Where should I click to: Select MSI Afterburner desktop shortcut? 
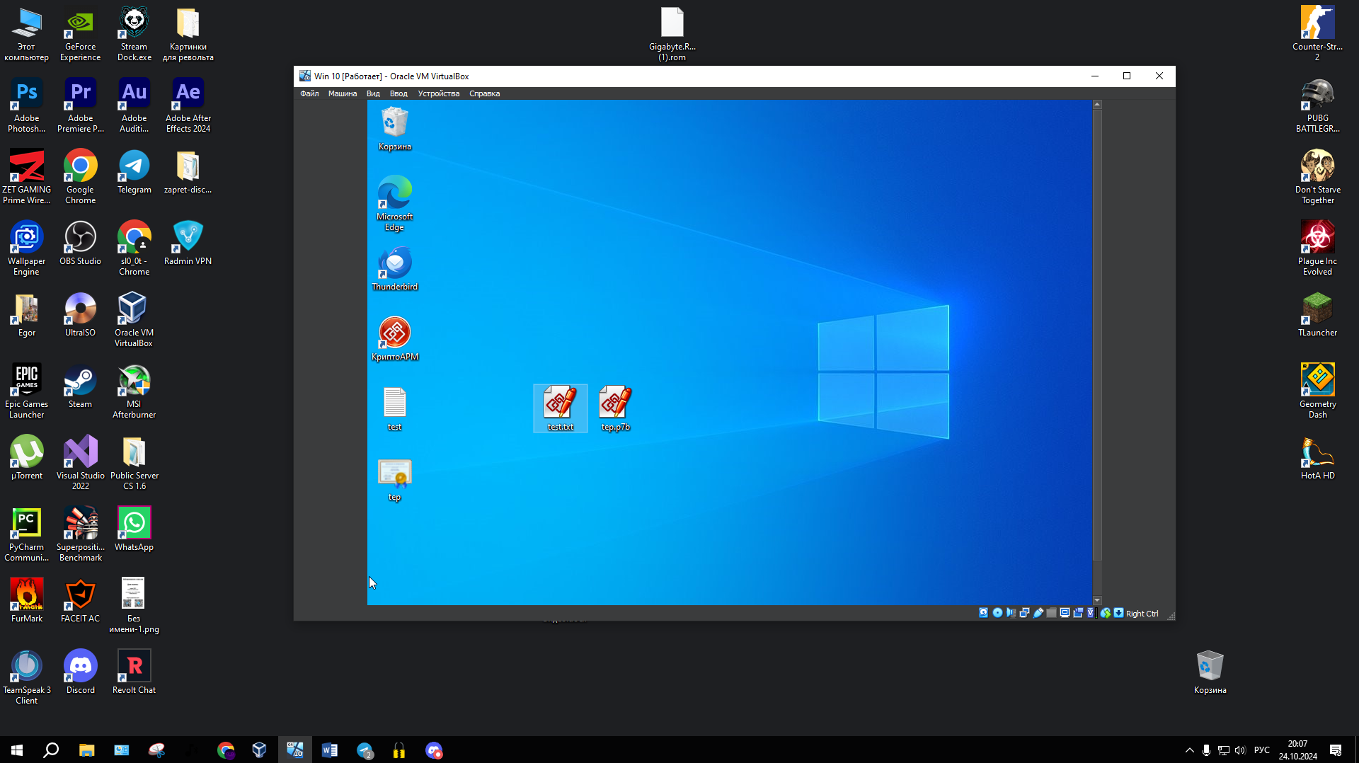(x=134, y=391)
